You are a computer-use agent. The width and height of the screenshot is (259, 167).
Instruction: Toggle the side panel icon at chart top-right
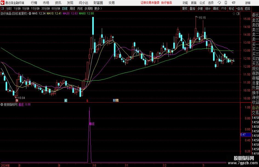click(x=238, y=14)
